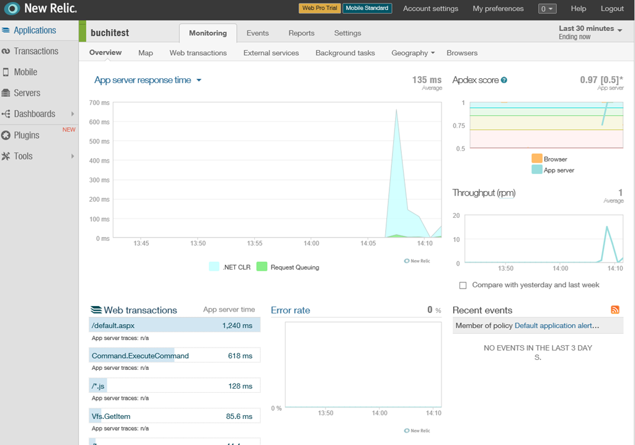
Task: Open Applications via its sidebar icon
Action: (x=6, y=30)
